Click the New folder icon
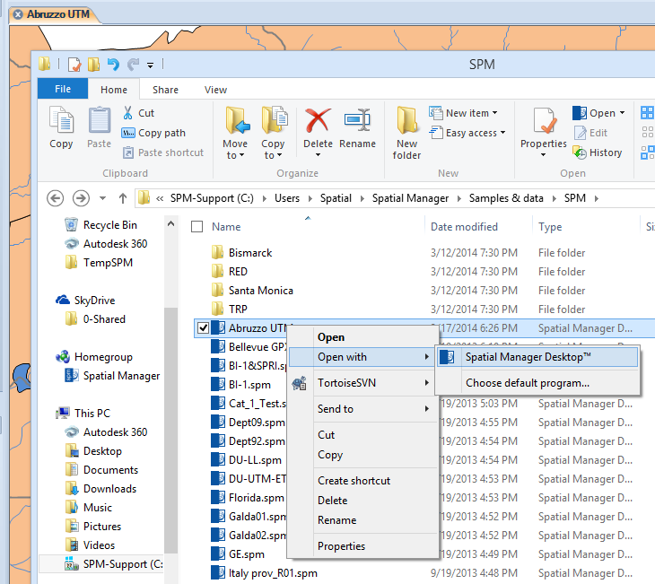Screen dimensions: 655x584 tap(406, 122)
